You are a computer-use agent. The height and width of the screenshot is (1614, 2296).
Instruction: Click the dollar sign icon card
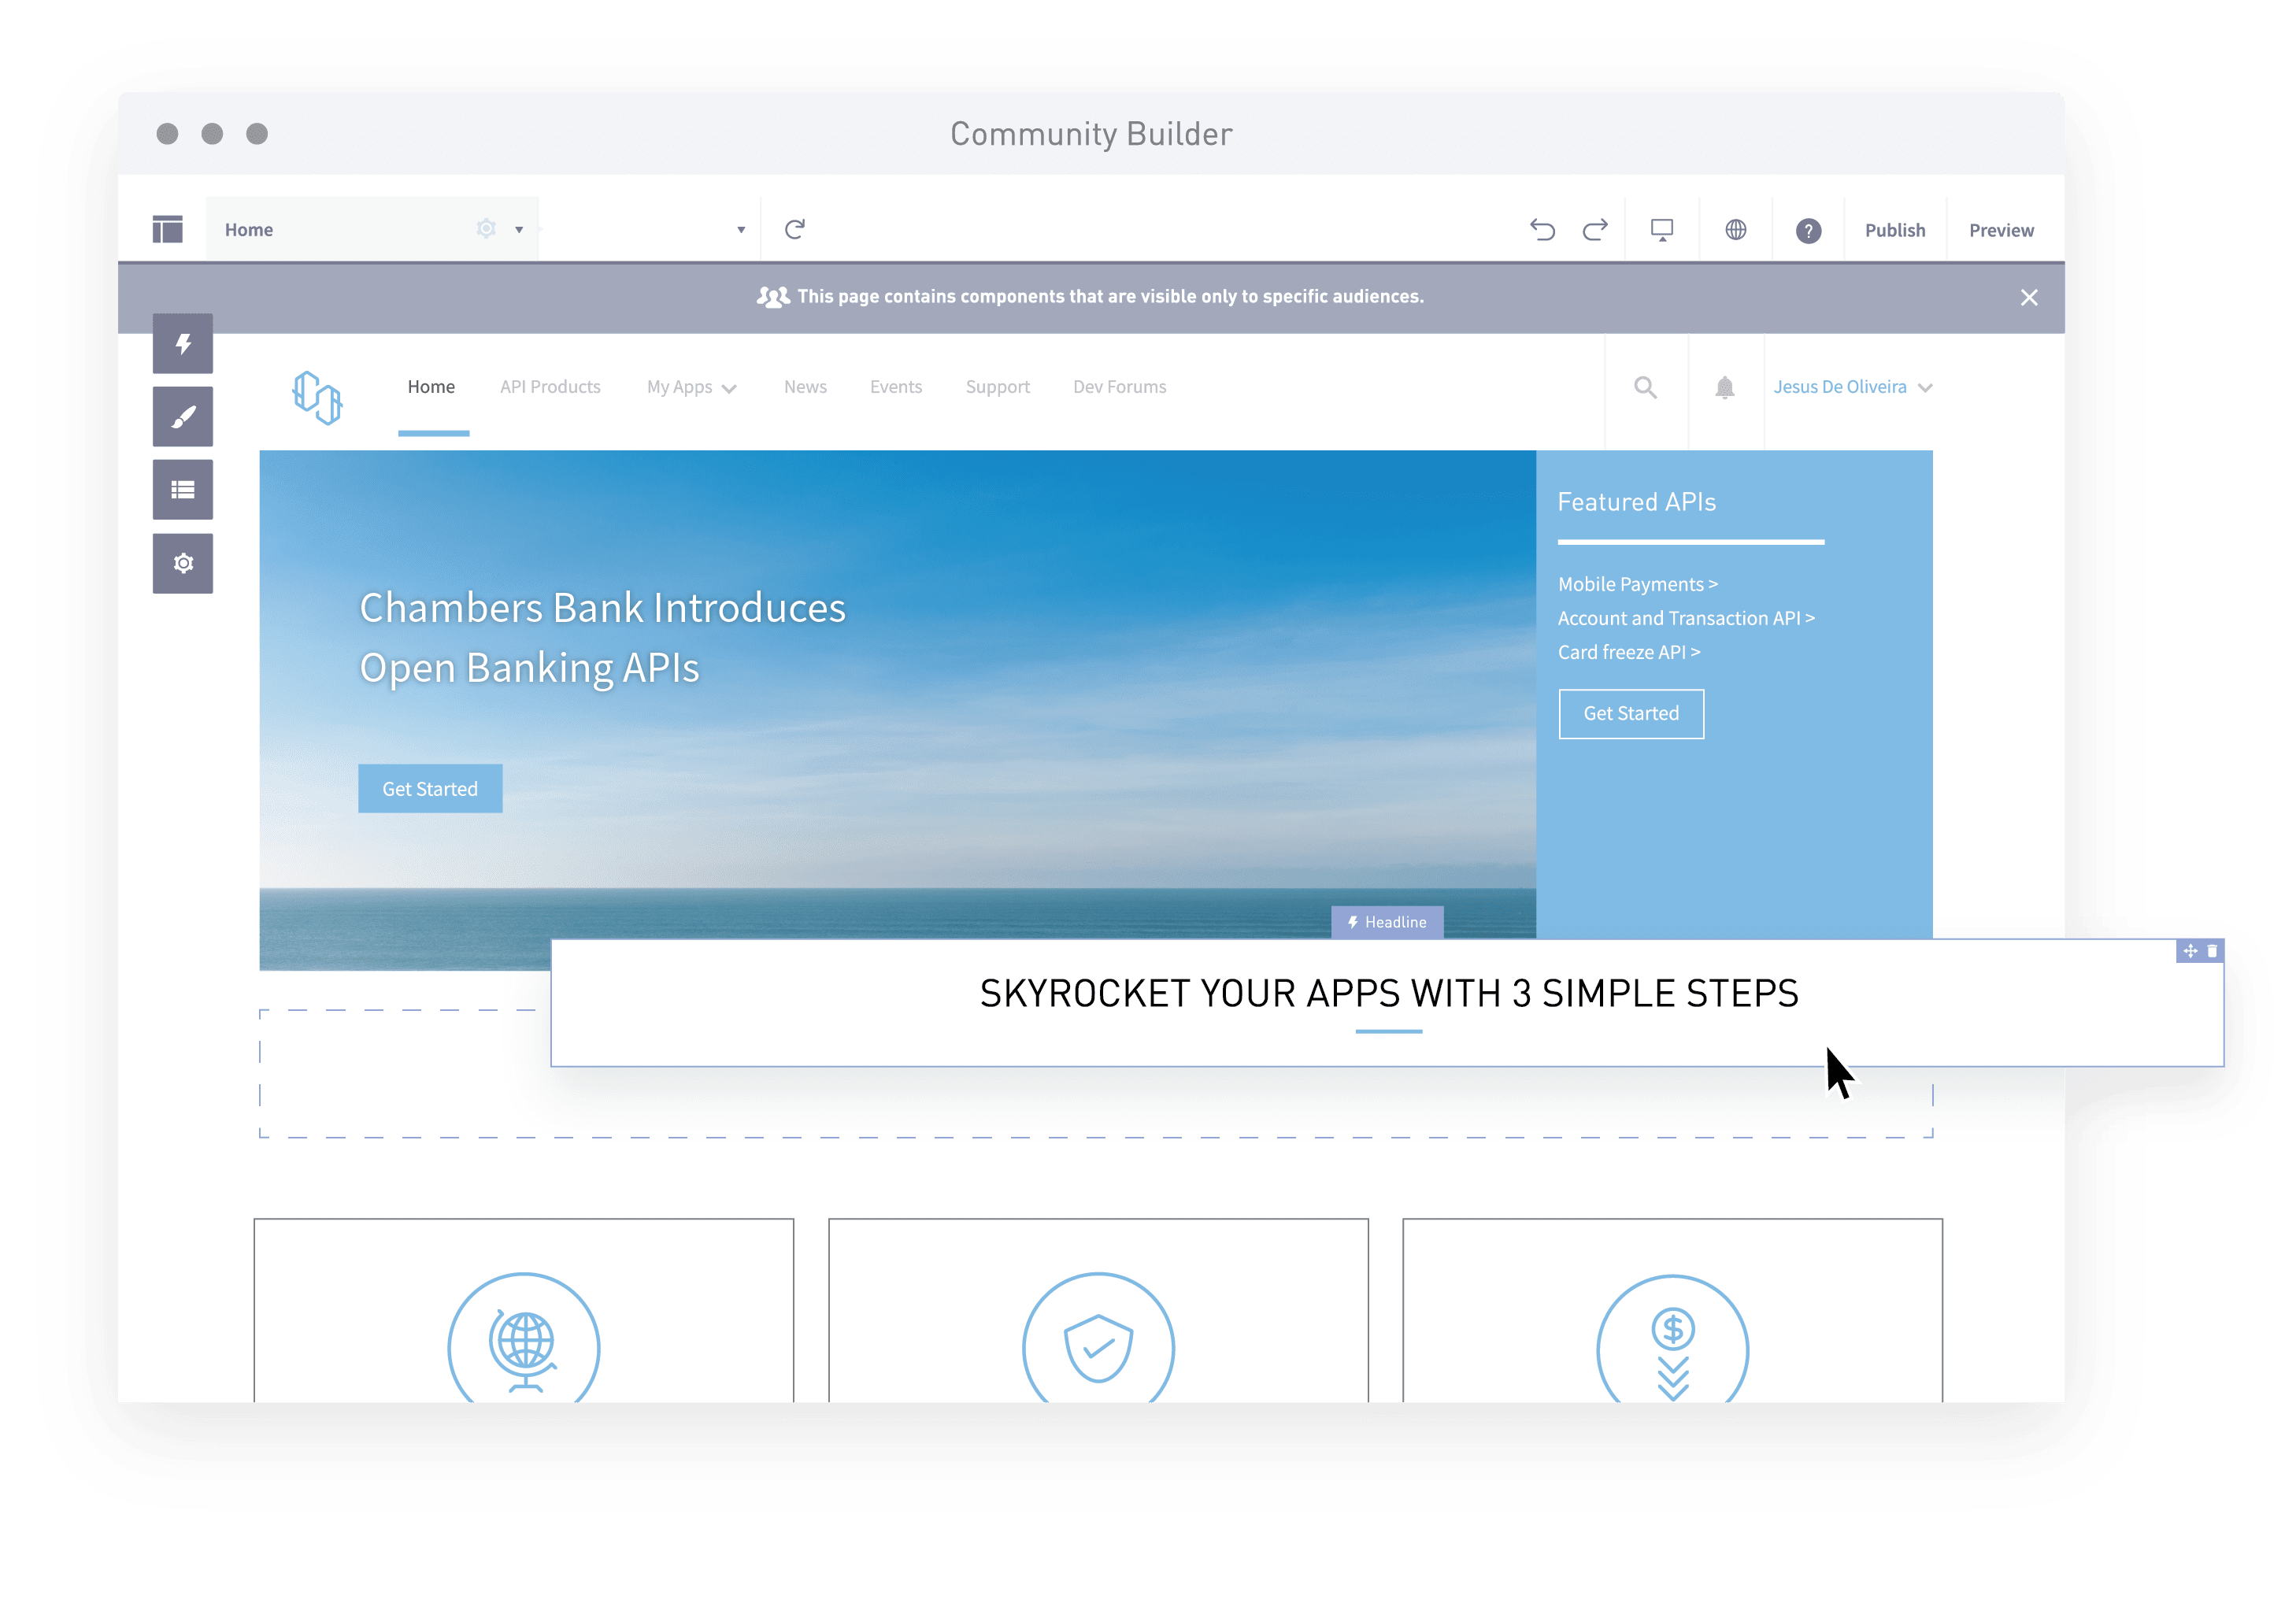(x=1672, y=1310)
